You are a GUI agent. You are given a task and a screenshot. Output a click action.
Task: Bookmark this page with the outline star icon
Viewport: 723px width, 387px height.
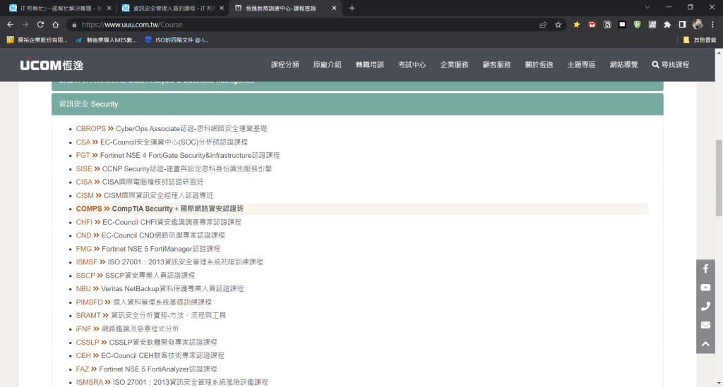558,25
